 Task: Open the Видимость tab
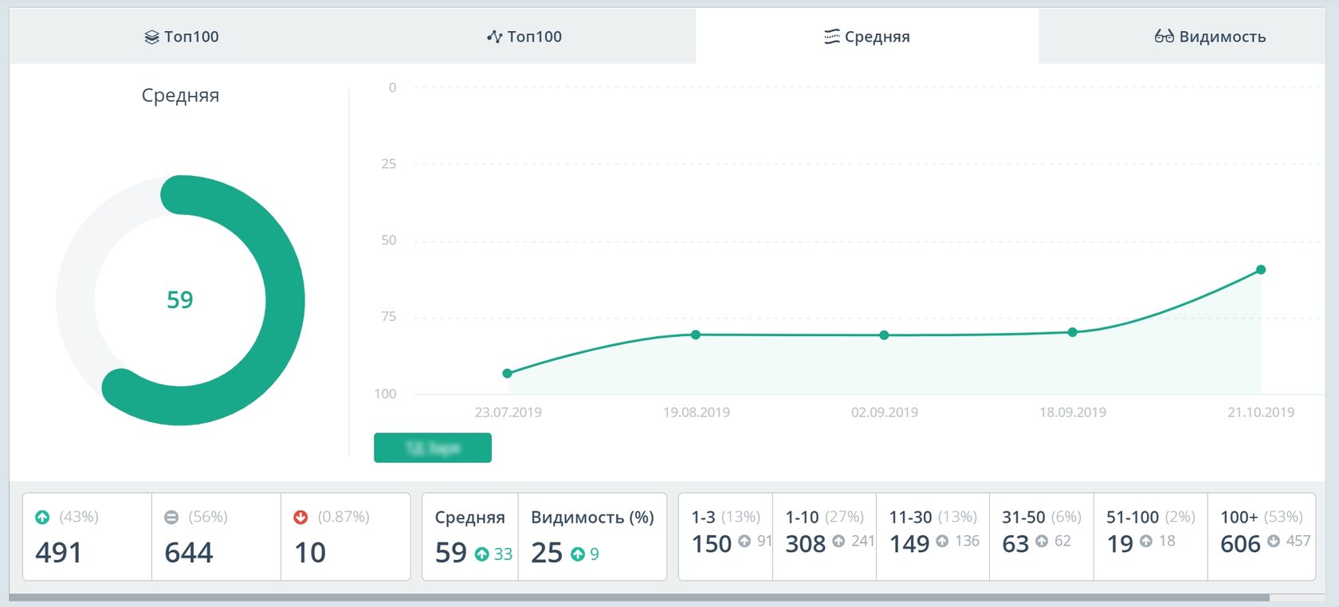1210,37
